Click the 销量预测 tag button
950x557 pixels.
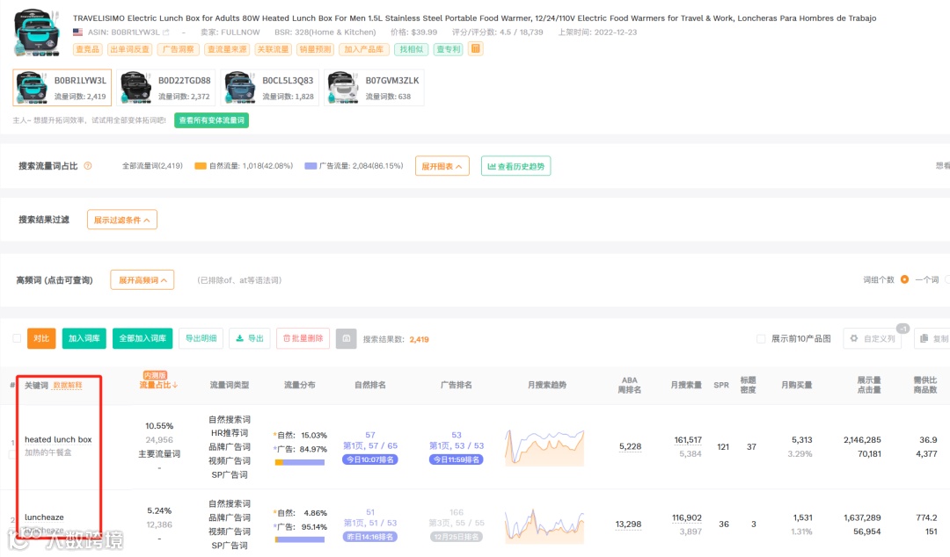[x=315, y=49]
